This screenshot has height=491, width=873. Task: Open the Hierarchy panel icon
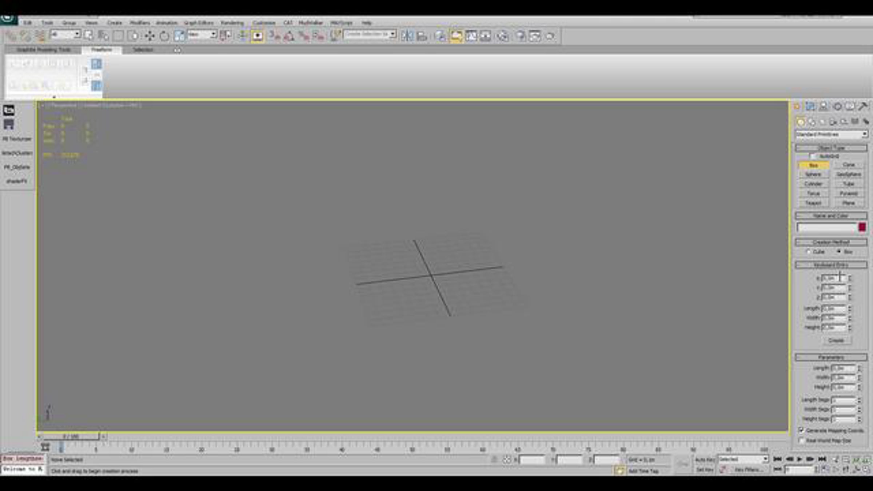pos(823,106)
